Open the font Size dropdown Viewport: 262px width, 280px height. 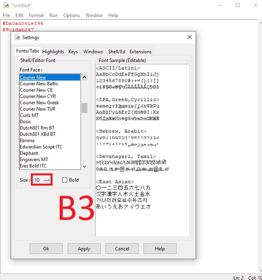[42, 180]
